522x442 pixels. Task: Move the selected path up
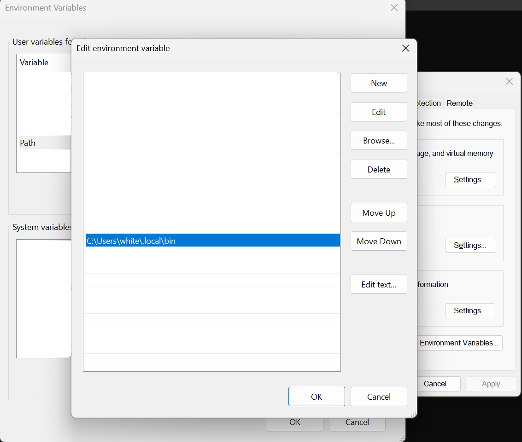pos(379,212)
